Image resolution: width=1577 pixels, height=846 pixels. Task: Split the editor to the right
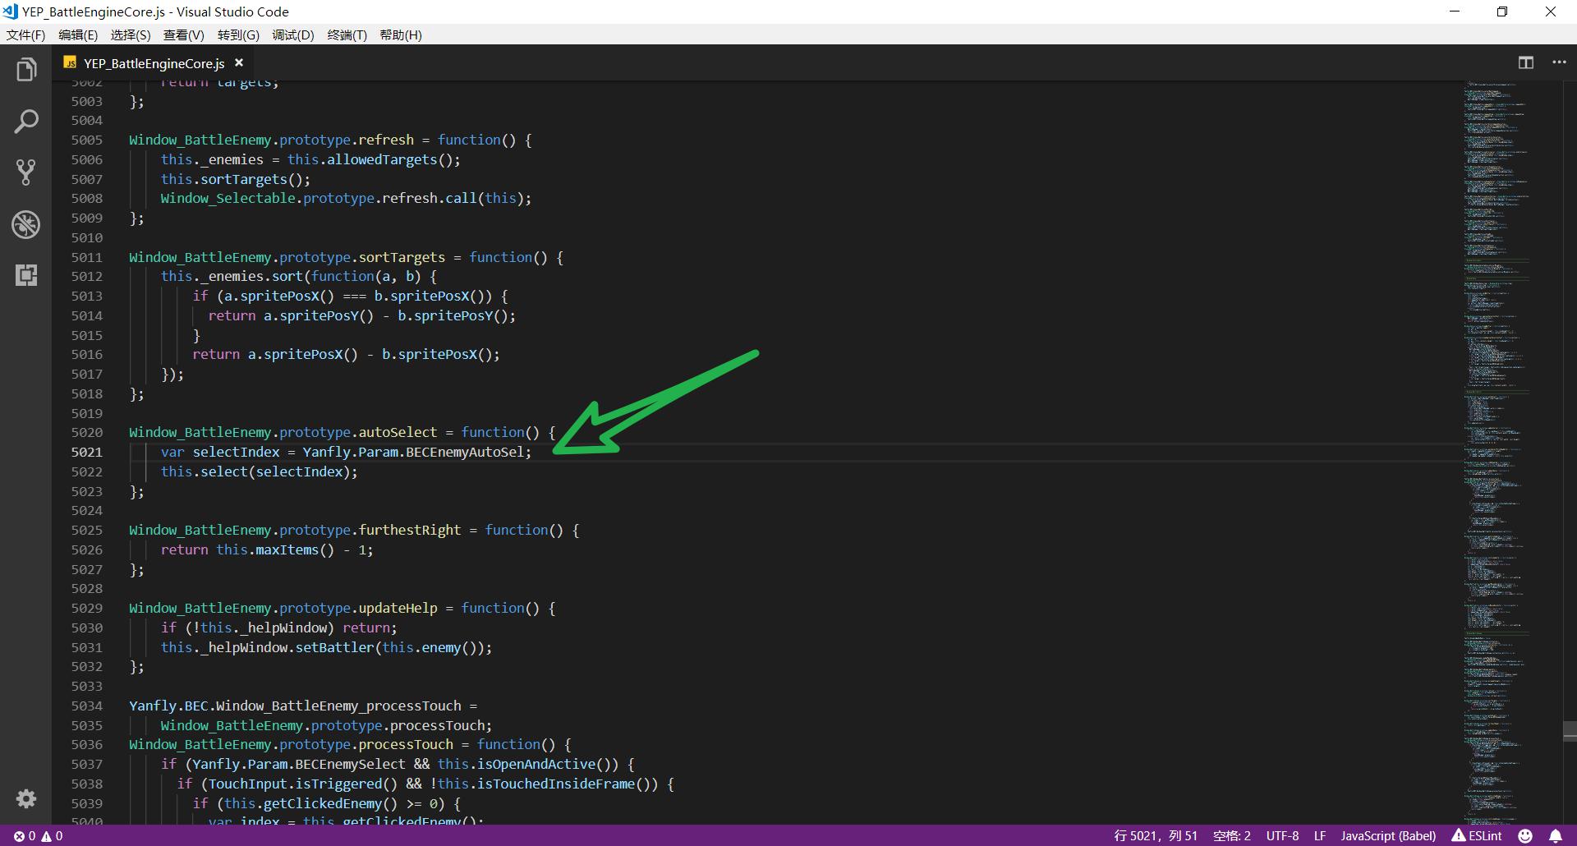pos(1526,62)
